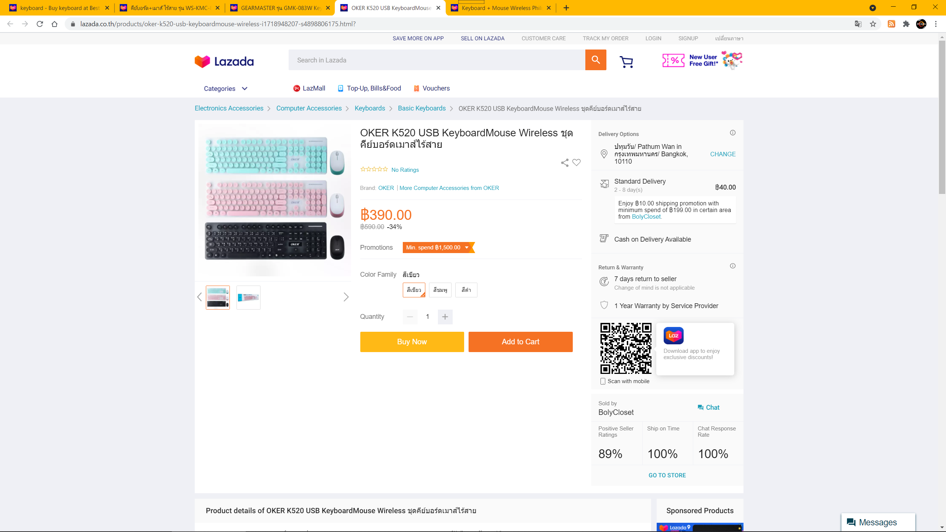Click SIGNUP in top bar

coord(688,38)
